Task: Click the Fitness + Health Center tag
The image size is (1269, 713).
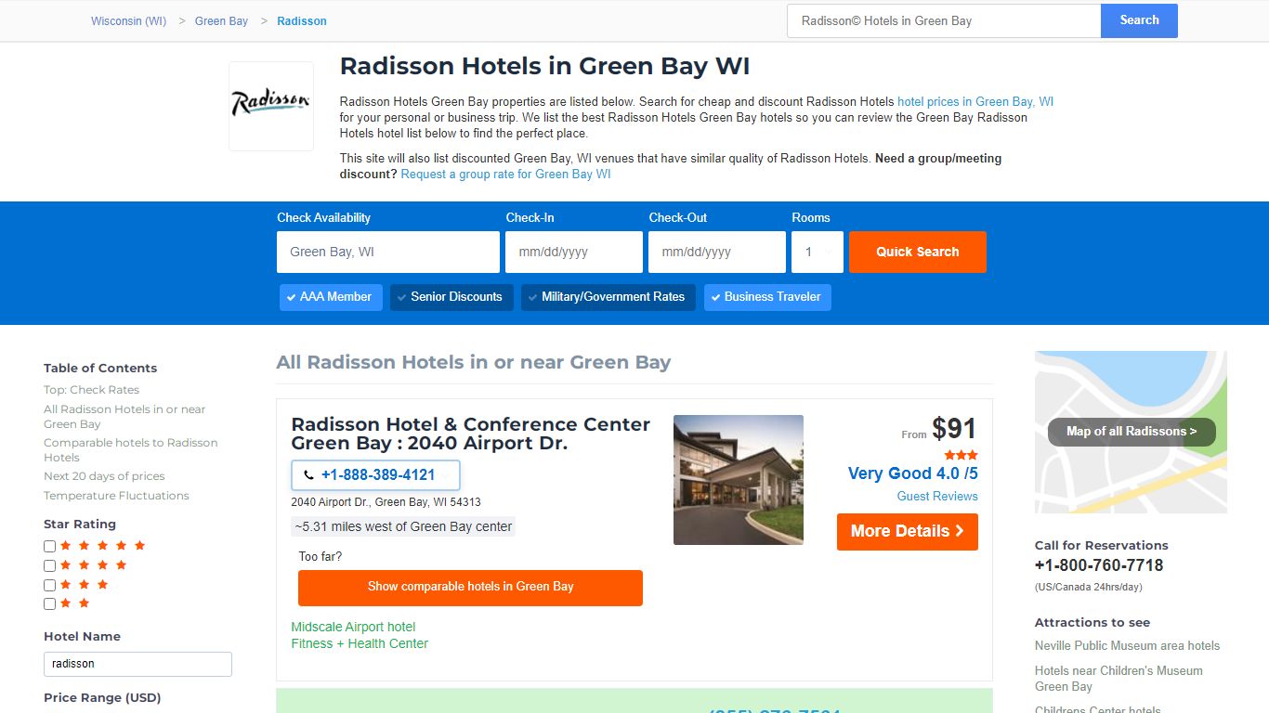Action: tap(360, 644)
